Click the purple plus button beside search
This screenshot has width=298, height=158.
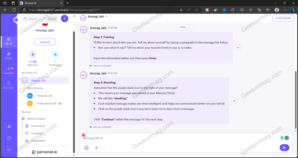(64, 18)
